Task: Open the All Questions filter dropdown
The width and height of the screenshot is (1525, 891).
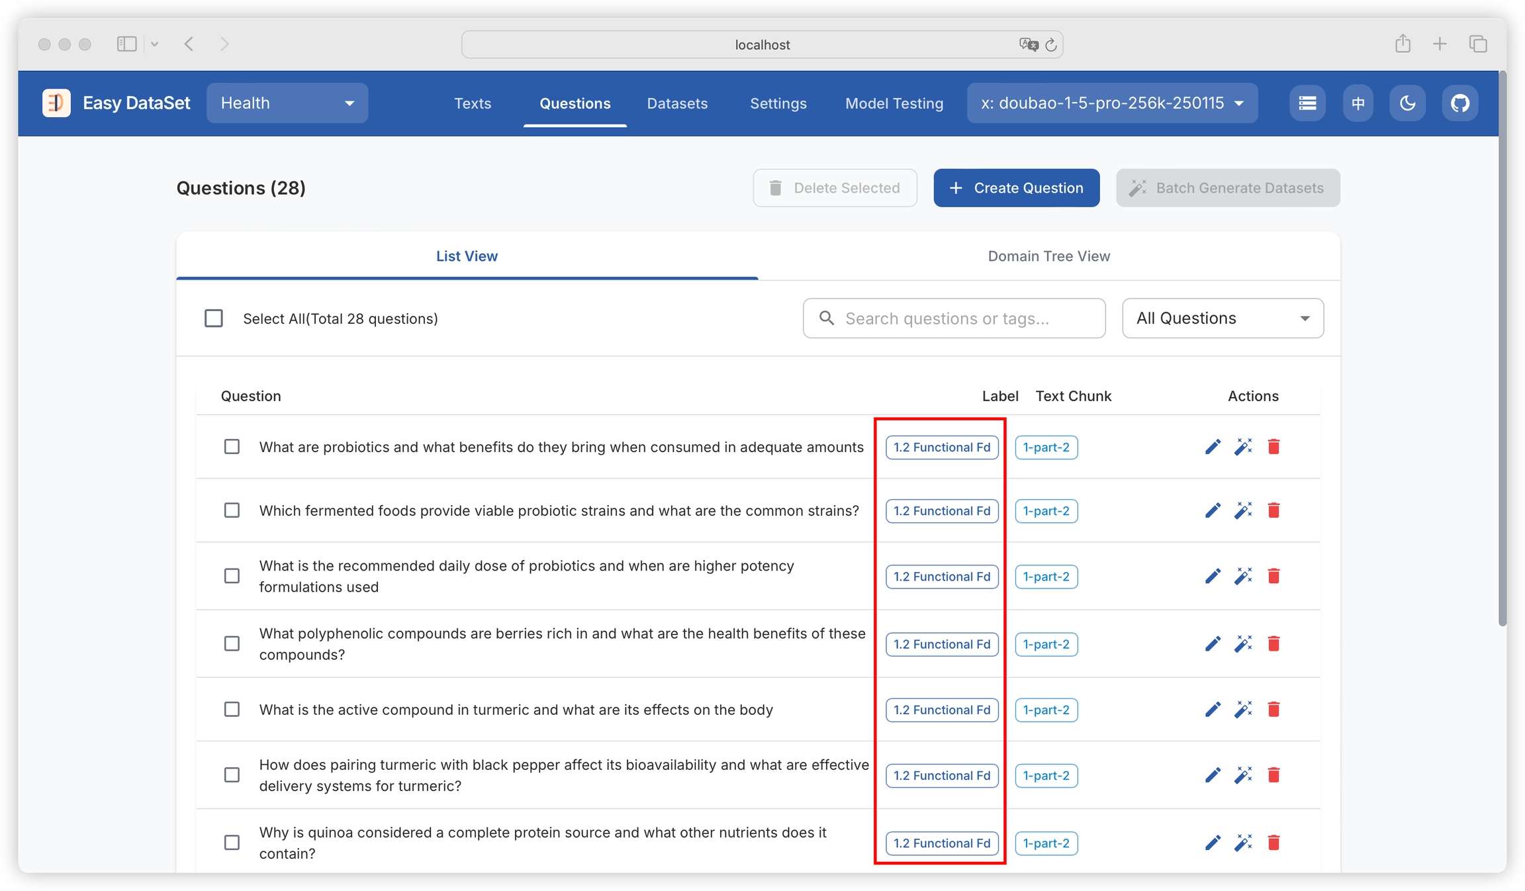Action: (1223, 318)
